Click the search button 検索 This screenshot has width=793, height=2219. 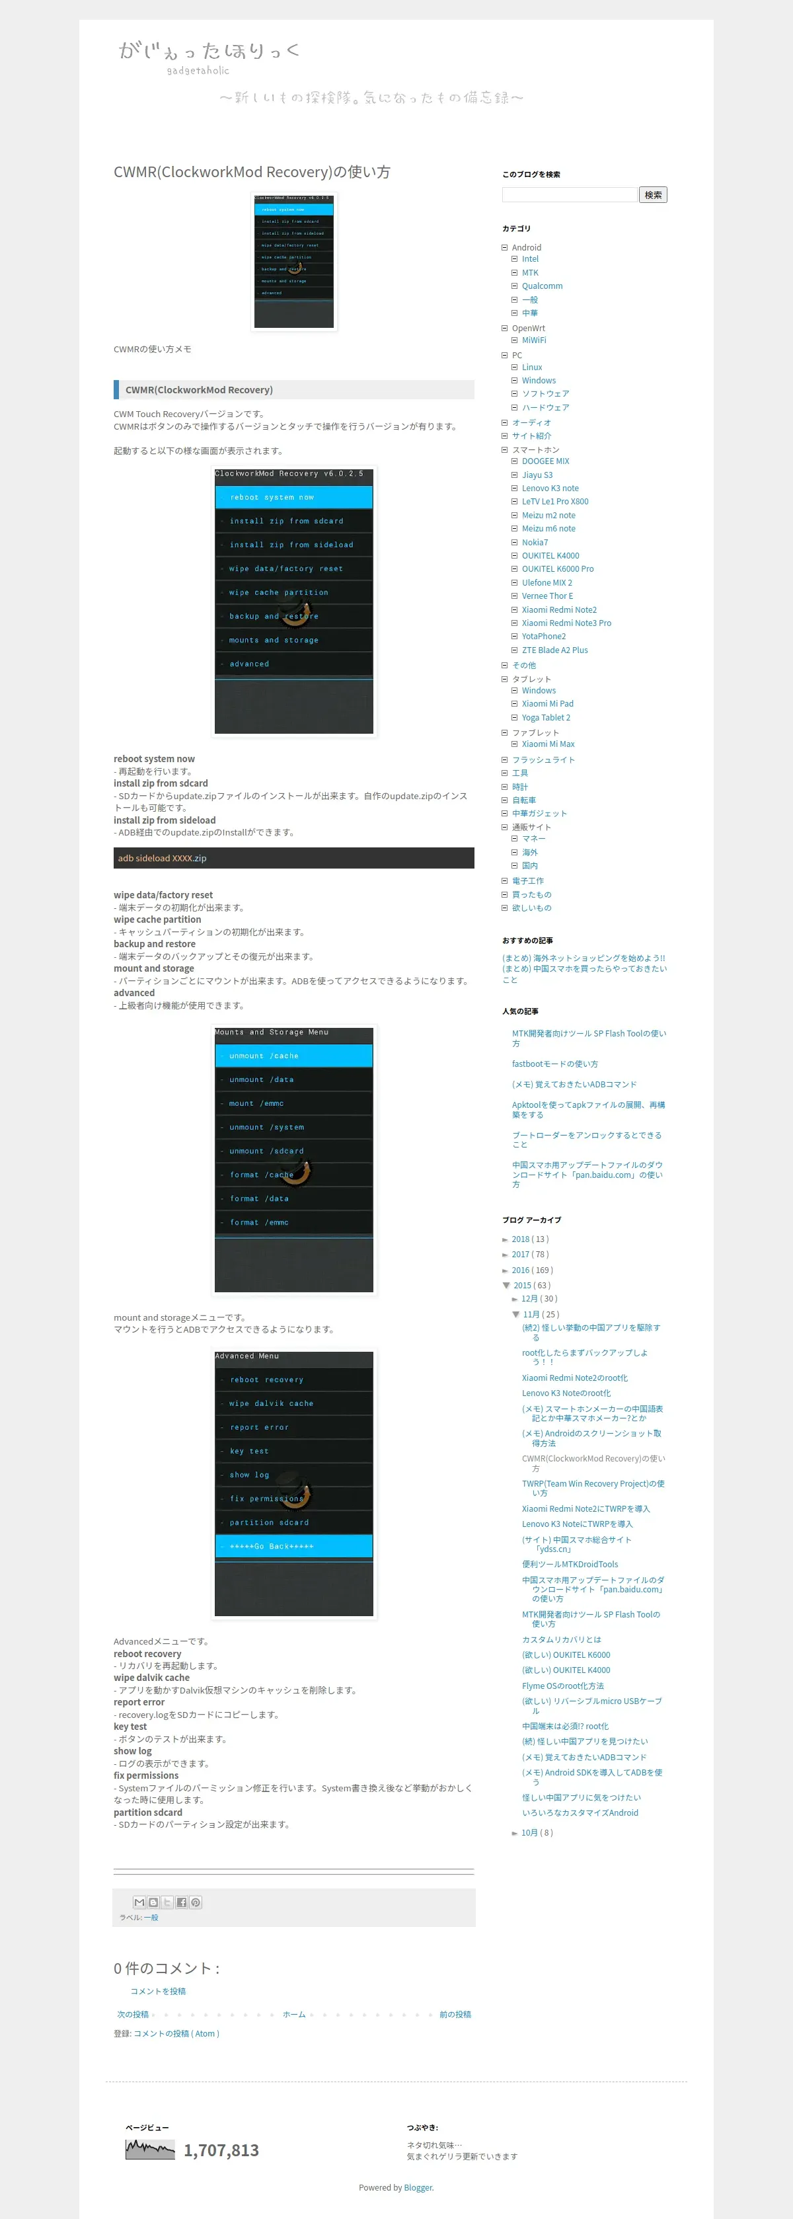(x=654, y=195)
